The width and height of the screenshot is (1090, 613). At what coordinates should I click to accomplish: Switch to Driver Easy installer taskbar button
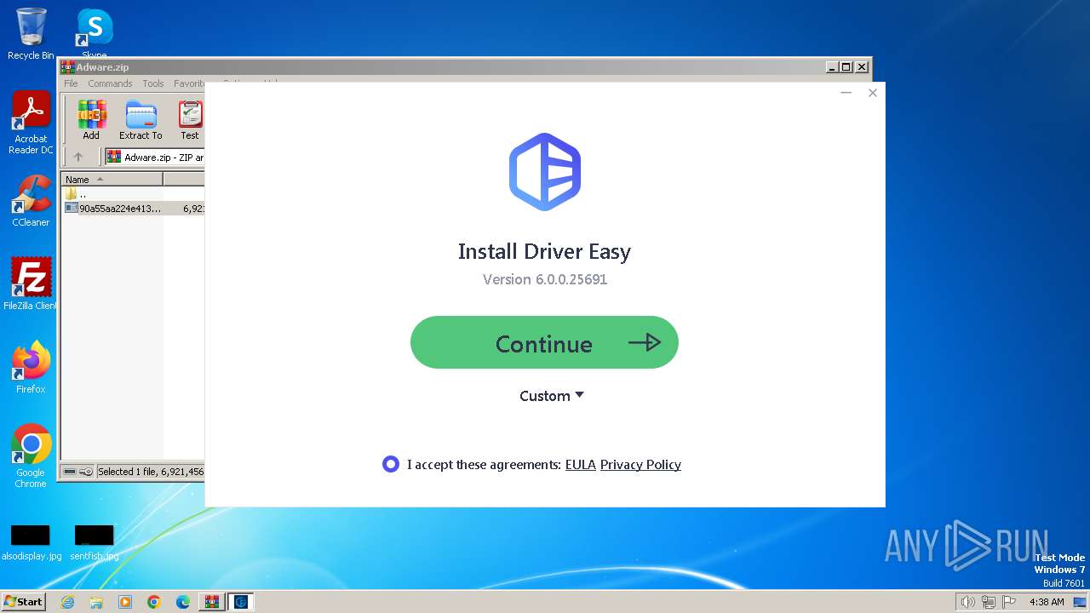tap(241, 602)
